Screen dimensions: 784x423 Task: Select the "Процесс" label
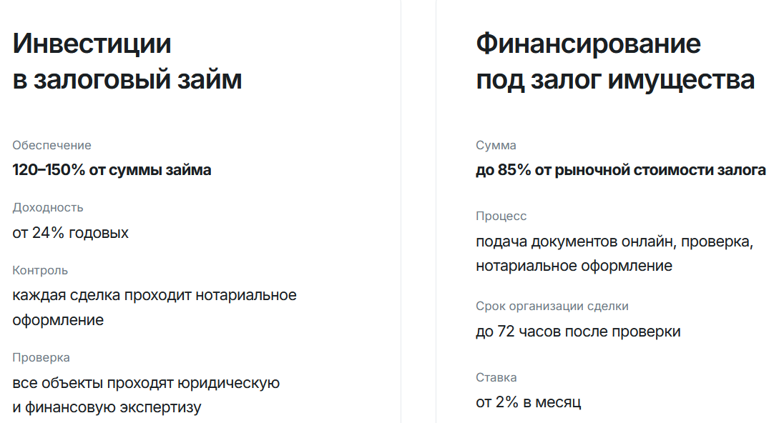501,216
